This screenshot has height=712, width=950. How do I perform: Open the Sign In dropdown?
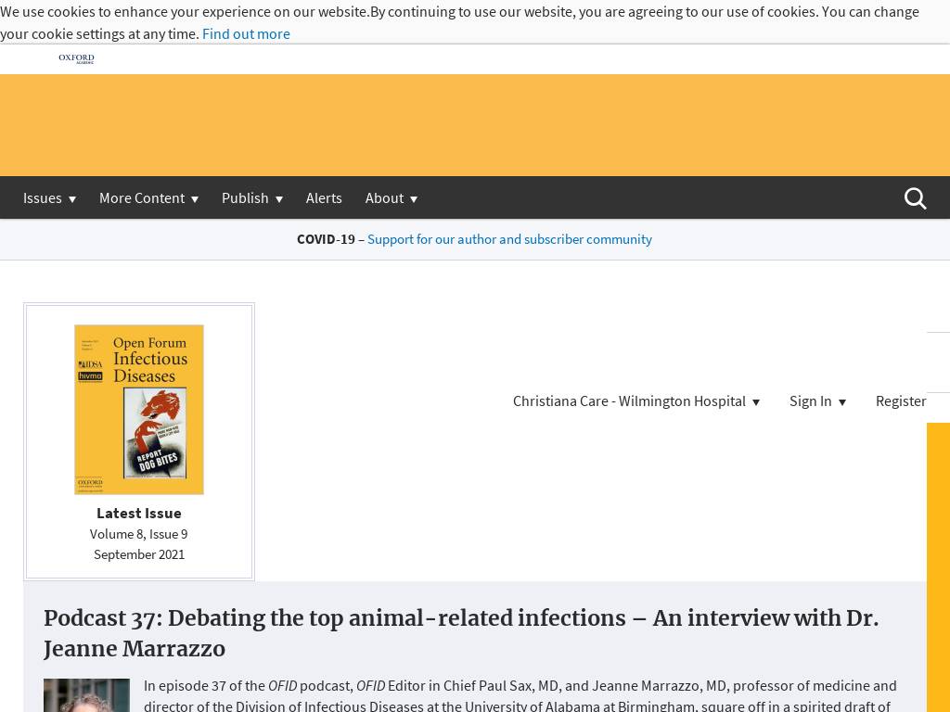817,400
